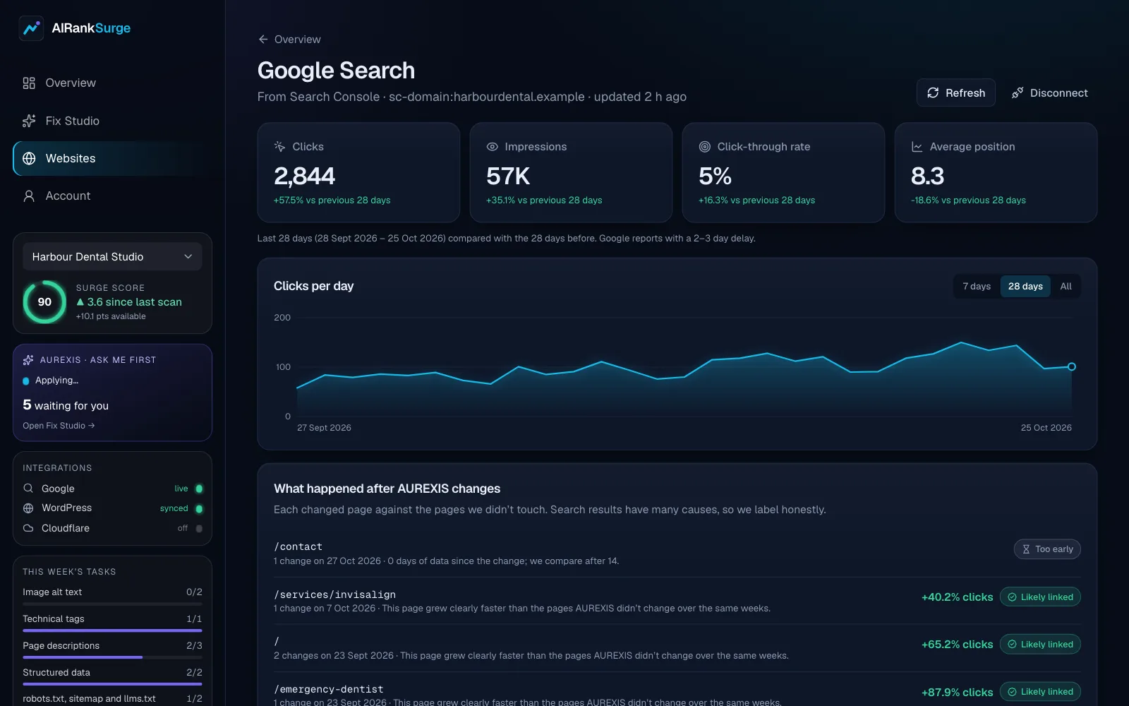1129x706 pixels.
Task: Open Fix Studio link in AUREXIS card
Action: (x=59, y=426)
